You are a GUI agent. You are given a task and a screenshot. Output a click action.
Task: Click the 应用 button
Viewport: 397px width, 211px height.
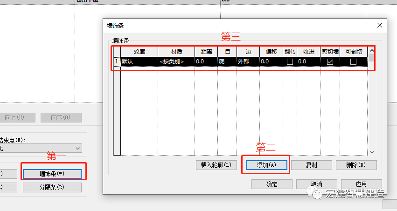click(361, 184)
